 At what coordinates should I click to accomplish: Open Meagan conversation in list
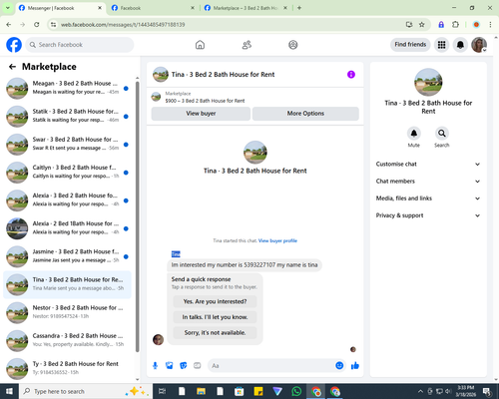point(67,88)
